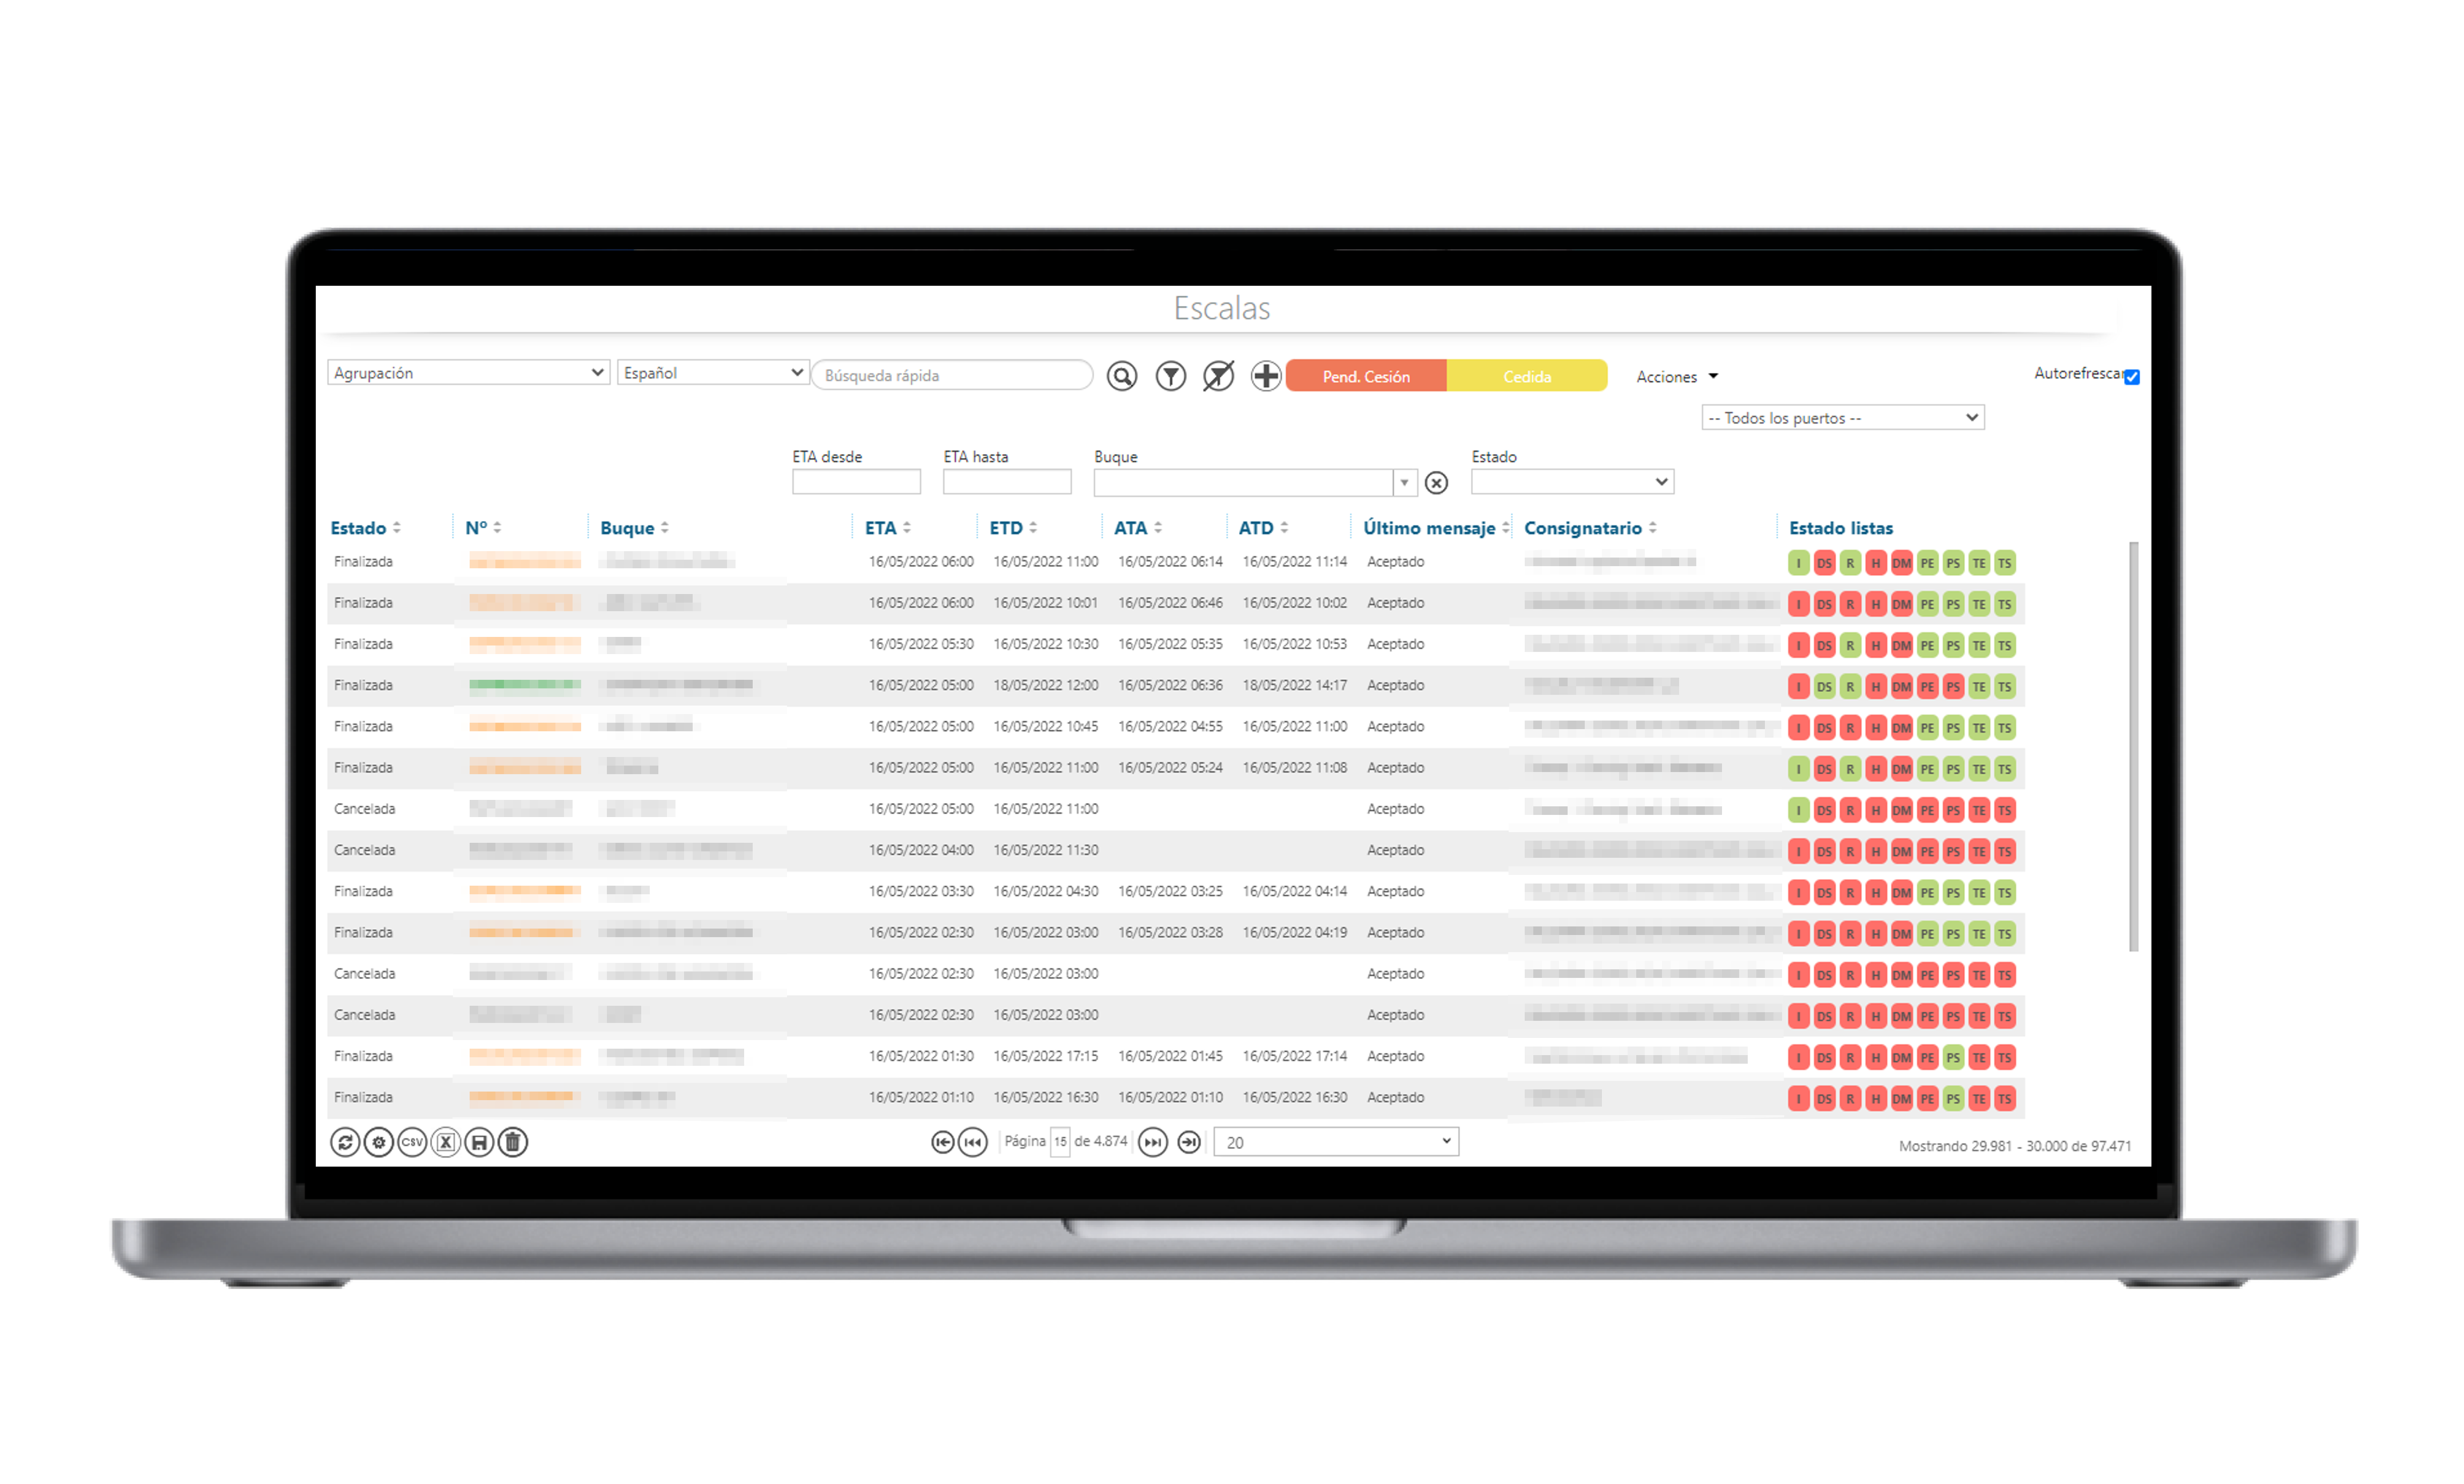
Task: Refresh grid with circular arrows icon
Action: (345, 1142)
